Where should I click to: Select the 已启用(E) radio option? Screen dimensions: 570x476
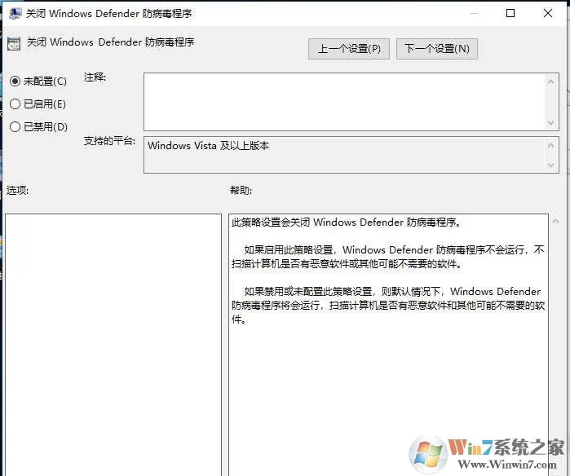point(38,104)
